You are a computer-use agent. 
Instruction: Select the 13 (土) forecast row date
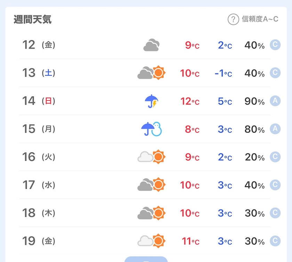point(39,73)
